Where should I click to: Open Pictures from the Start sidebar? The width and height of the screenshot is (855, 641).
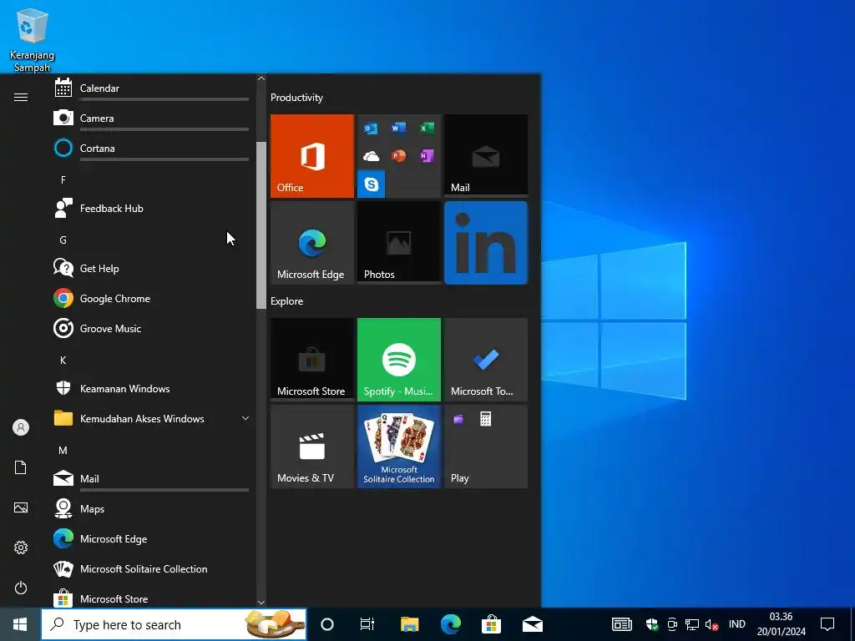[21, 507]
